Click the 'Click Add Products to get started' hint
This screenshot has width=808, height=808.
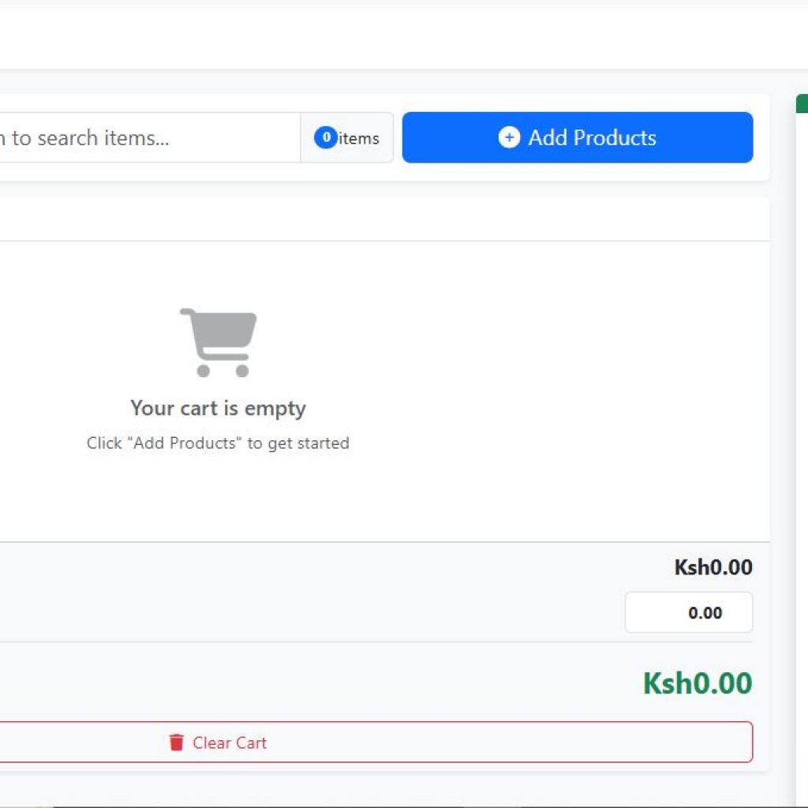point(218,443)
